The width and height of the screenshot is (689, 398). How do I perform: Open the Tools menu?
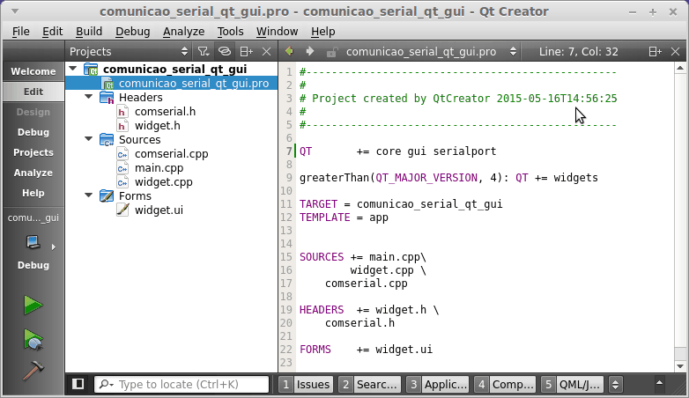230,32
